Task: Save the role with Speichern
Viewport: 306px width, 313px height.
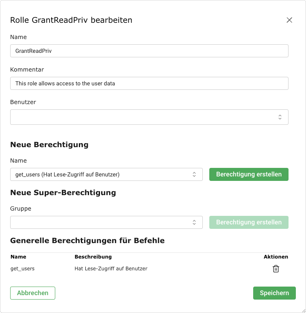Action: (x=274, y=293)
